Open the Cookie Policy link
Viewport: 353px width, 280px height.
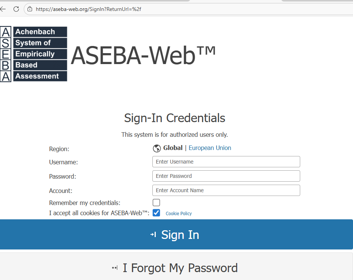tap(179, 214)
